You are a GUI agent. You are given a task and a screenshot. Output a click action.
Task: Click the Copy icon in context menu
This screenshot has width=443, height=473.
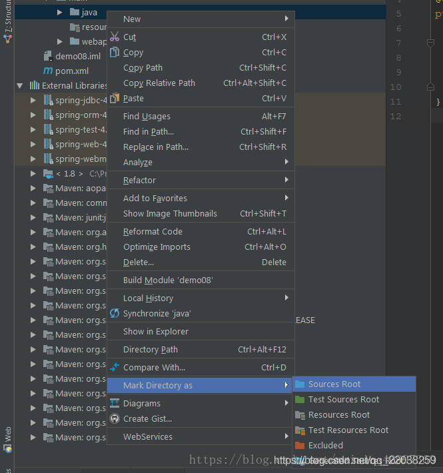tap(115, 52)
